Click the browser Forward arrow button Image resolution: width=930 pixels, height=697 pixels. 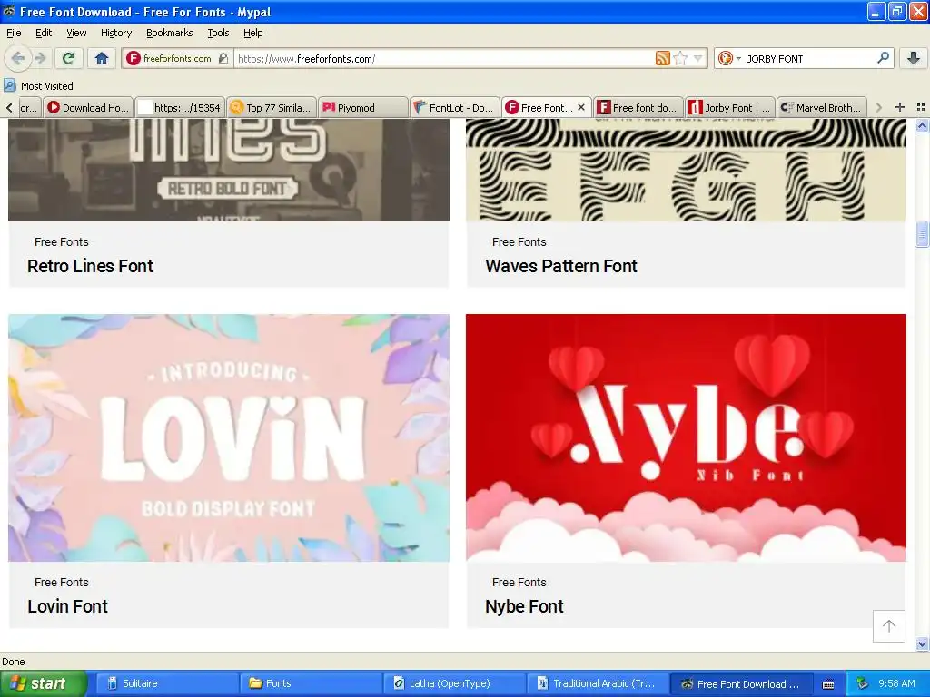[x=40, y=58]
